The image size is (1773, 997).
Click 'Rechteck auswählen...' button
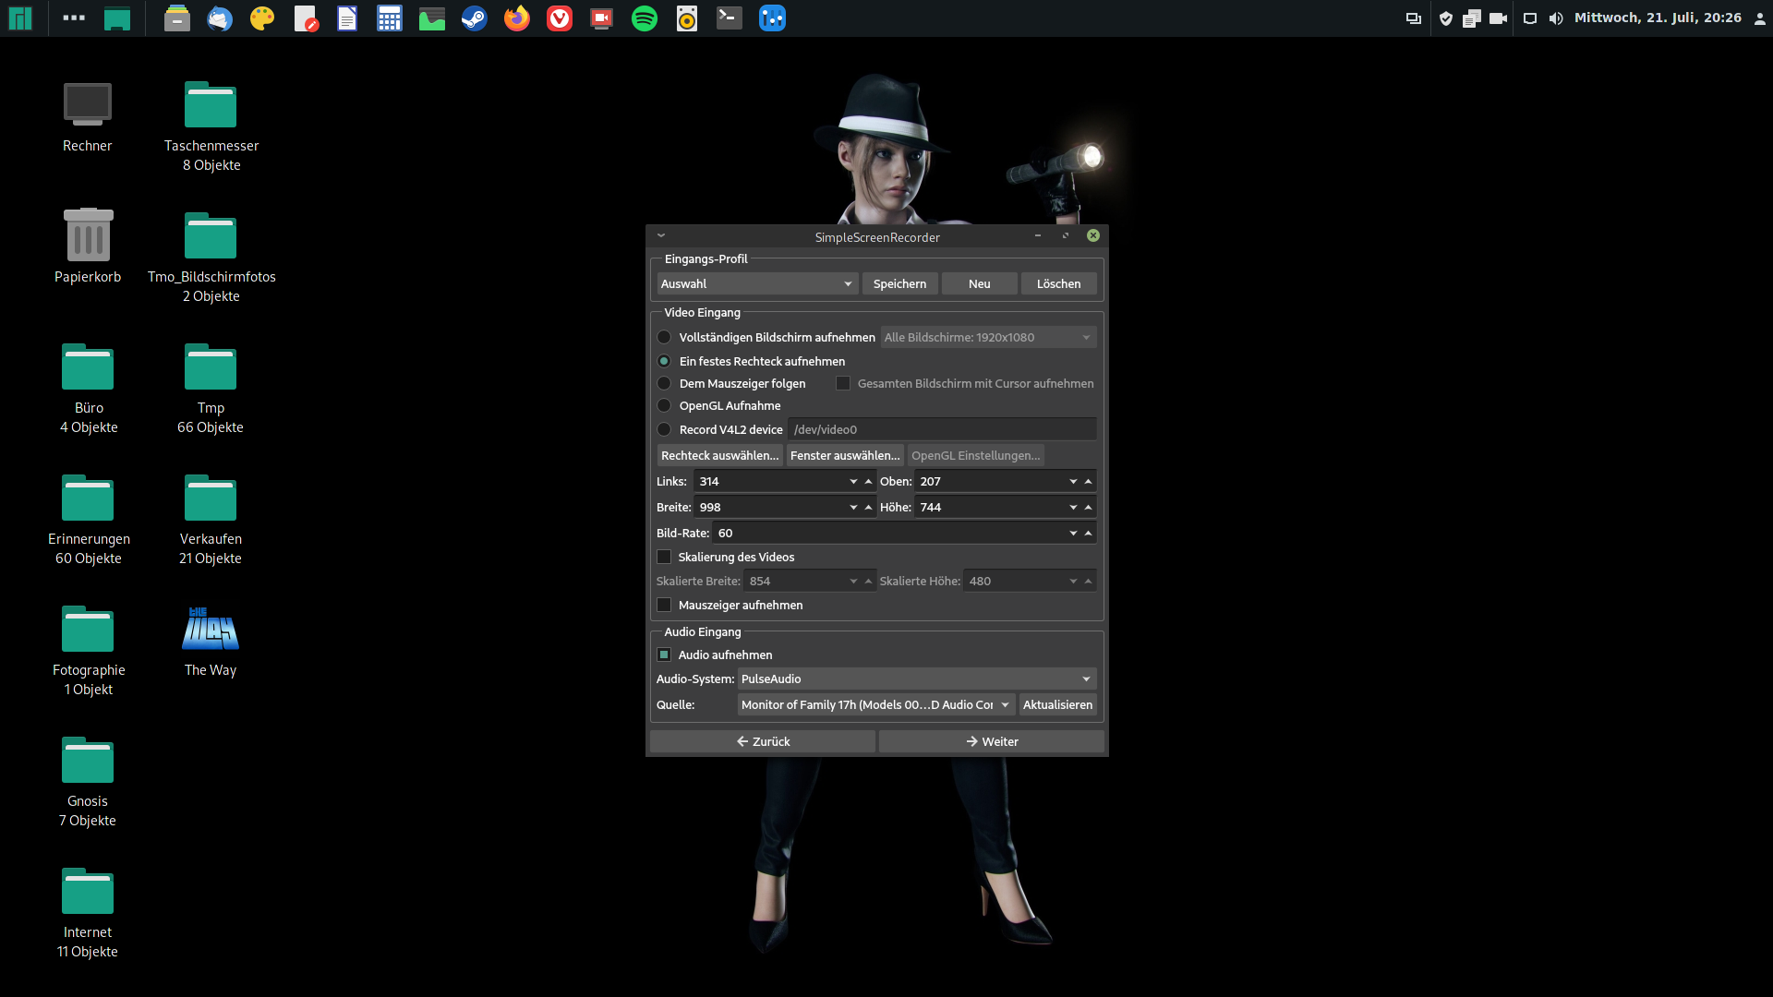point(719,455)
